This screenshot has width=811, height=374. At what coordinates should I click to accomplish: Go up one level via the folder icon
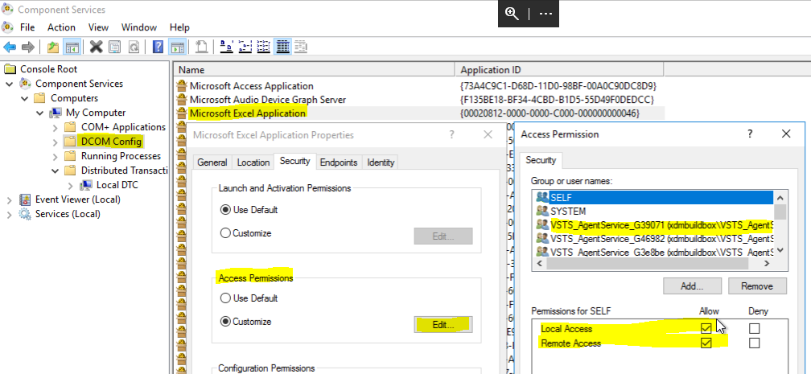(53, 47)
